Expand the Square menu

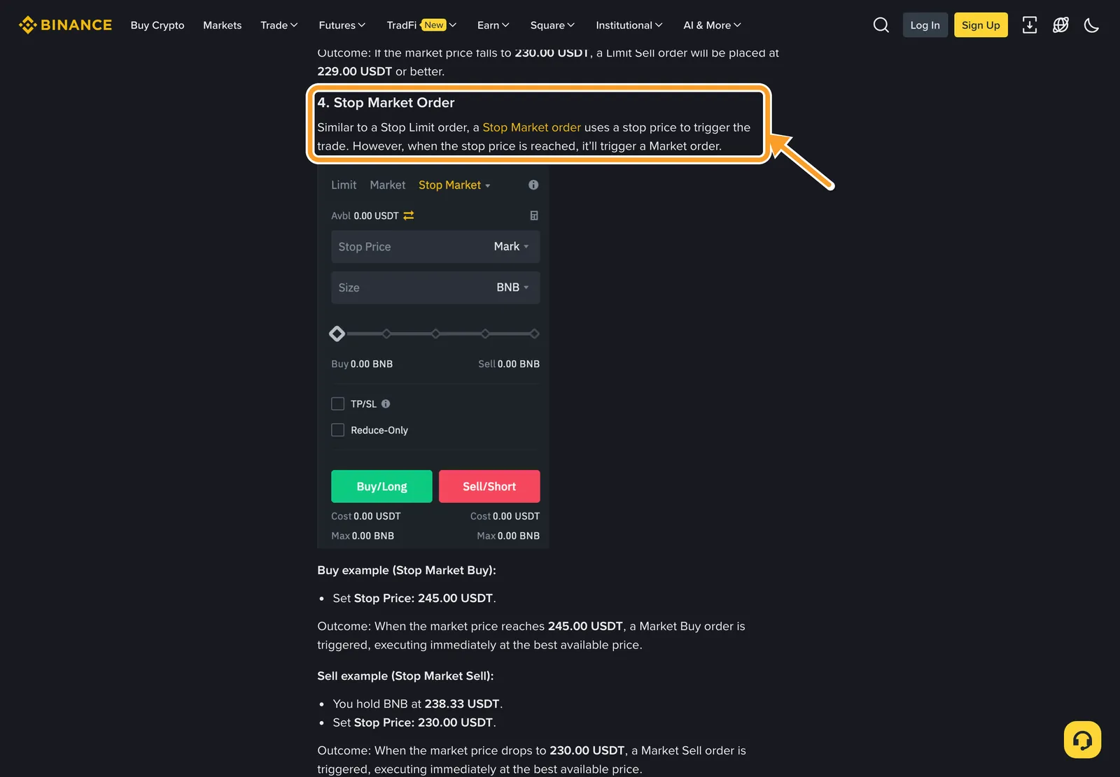pyautogui.click(x=552, y=25)
